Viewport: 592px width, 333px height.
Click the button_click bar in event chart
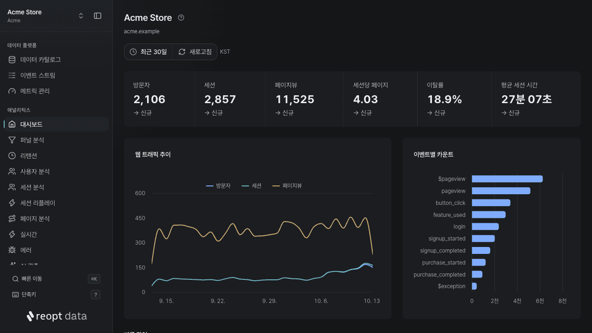click(x=491, y=203)
